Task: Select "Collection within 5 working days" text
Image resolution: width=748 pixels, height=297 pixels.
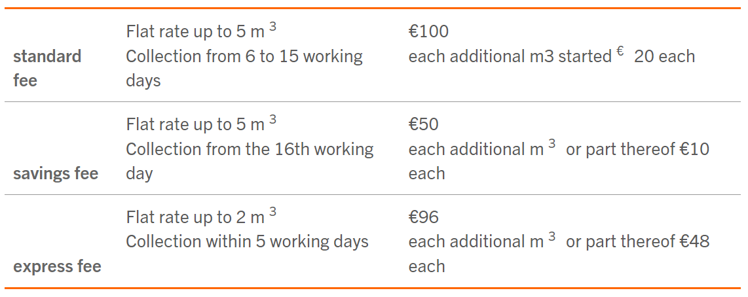Action: [x=247, y=242]
